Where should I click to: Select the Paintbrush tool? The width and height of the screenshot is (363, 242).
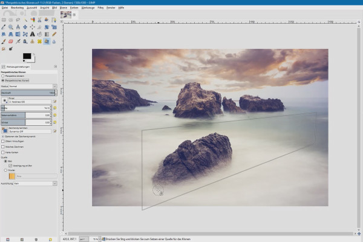[4, 42]
